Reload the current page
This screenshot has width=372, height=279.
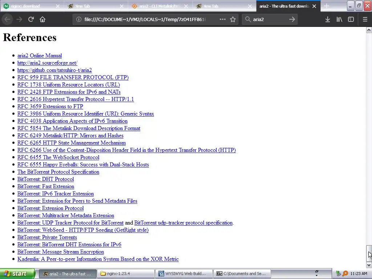31,20
